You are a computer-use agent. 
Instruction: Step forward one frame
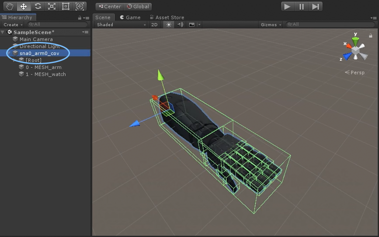(x=316, y=7)
